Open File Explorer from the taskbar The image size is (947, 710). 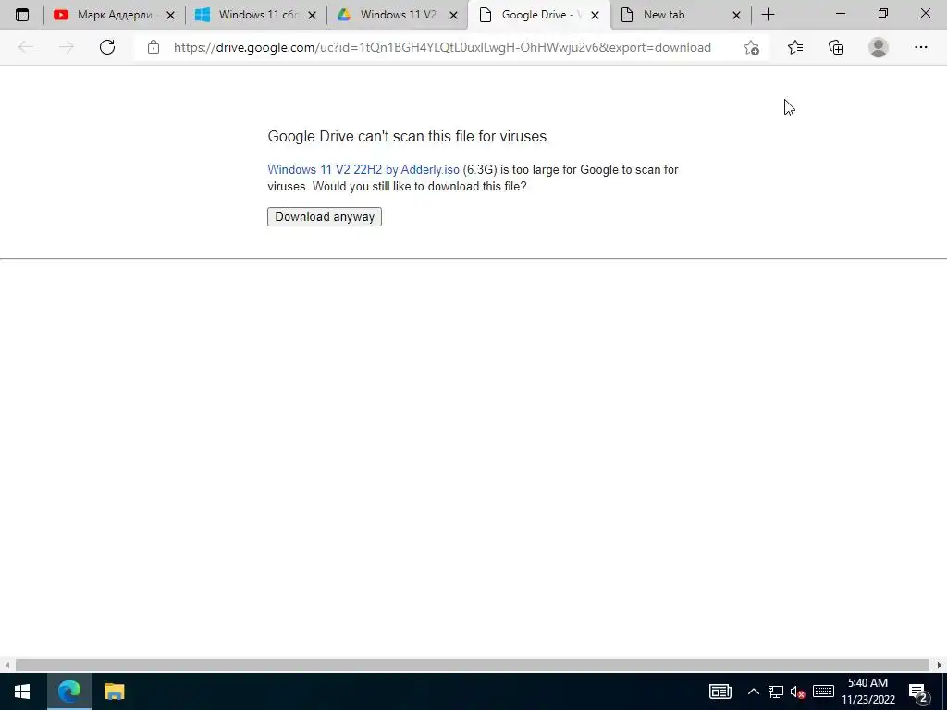click(x=114, y=692)
